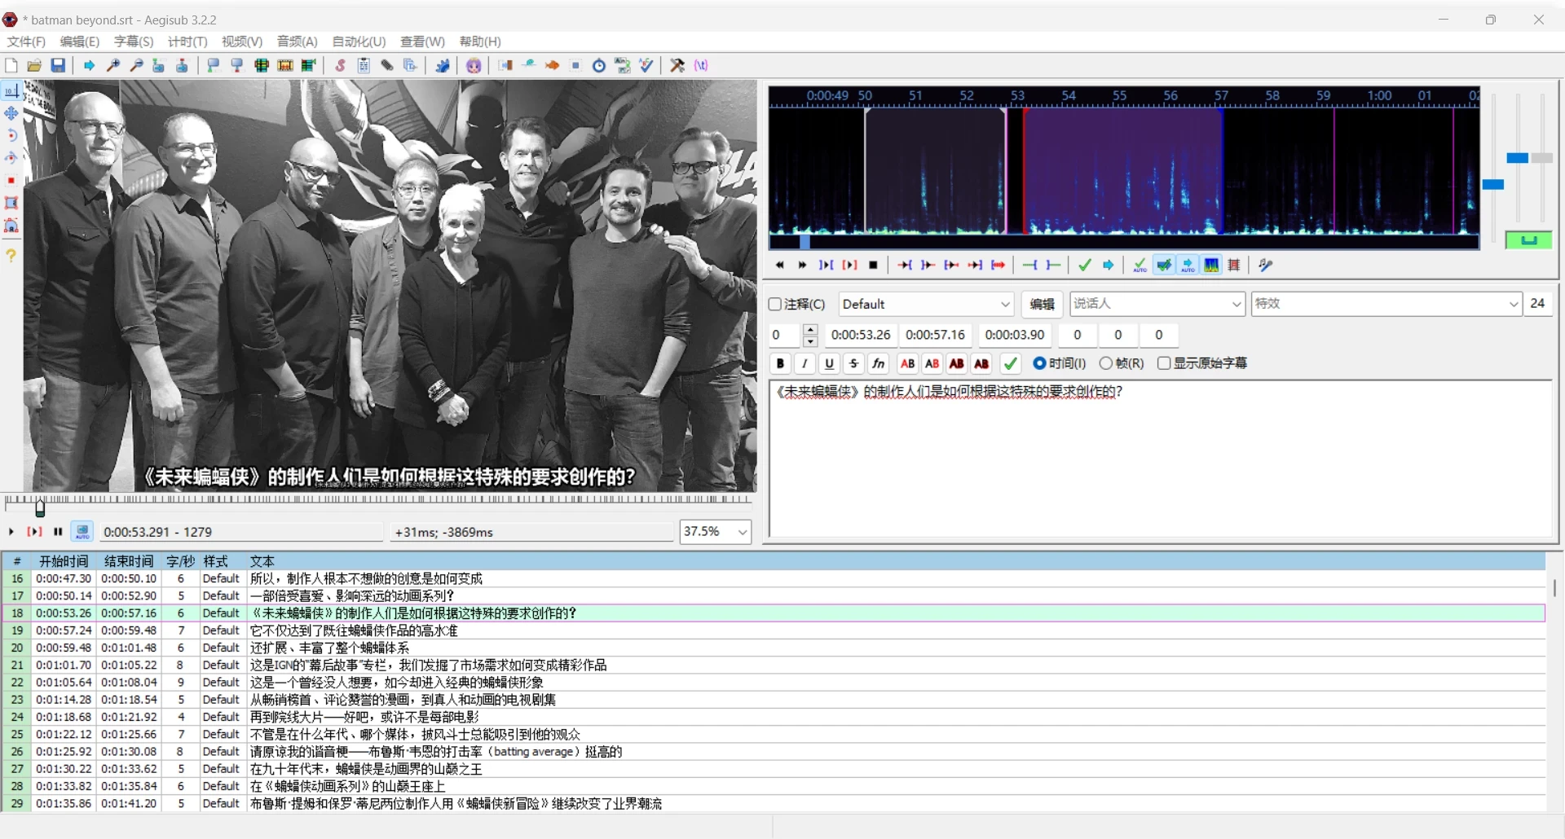Open the ASSDraw3 anime face icon
This screenshot has width=1565, height=839.
[474, 65]
